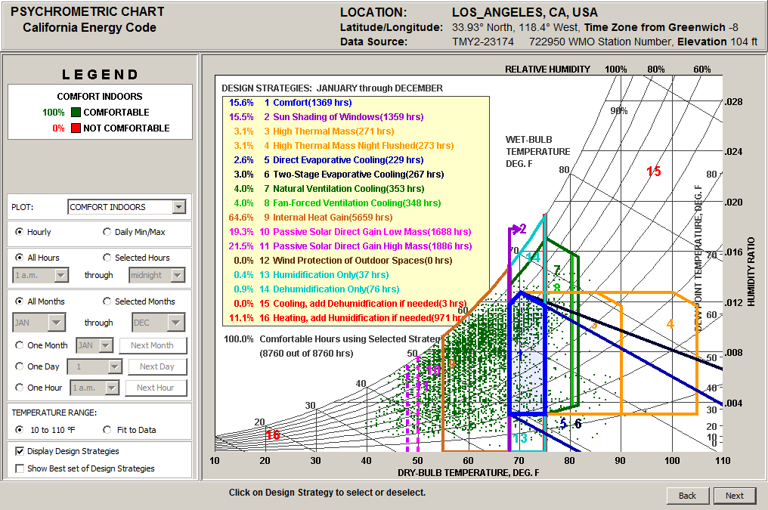Select the One Month radio button
768x510 pixels.
[20, 345]
